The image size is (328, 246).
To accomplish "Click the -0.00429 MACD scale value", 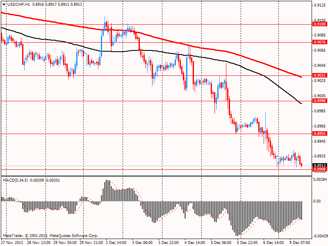I will pos(320,236).
